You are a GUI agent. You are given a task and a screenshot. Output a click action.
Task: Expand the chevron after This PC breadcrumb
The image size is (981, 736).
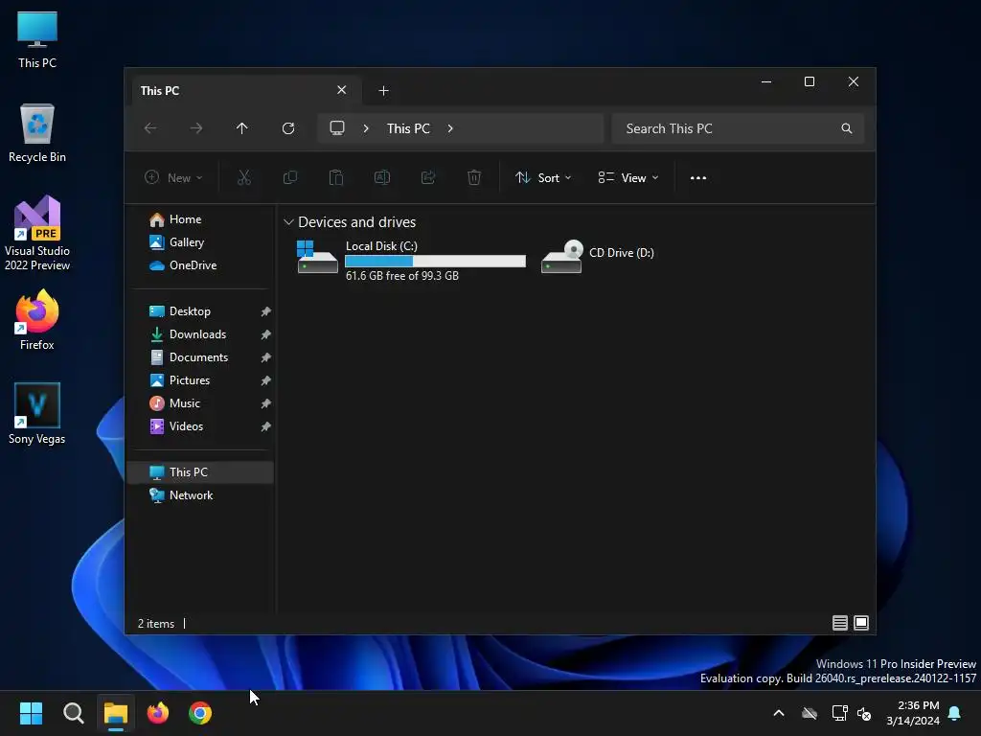click(450, 128)
